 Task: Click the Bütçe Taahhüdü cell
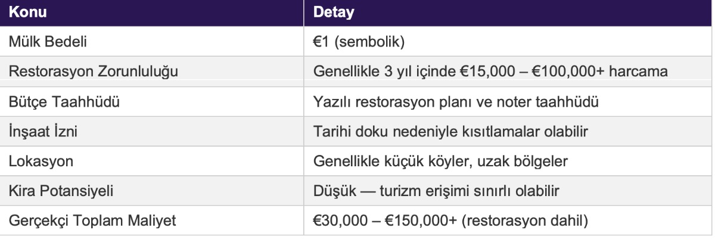point(154,103)
